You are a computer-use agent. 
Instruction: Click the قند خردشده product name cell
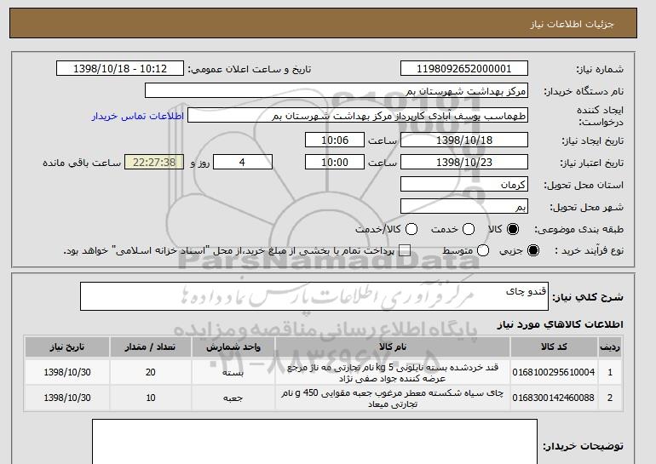[393, 372]
